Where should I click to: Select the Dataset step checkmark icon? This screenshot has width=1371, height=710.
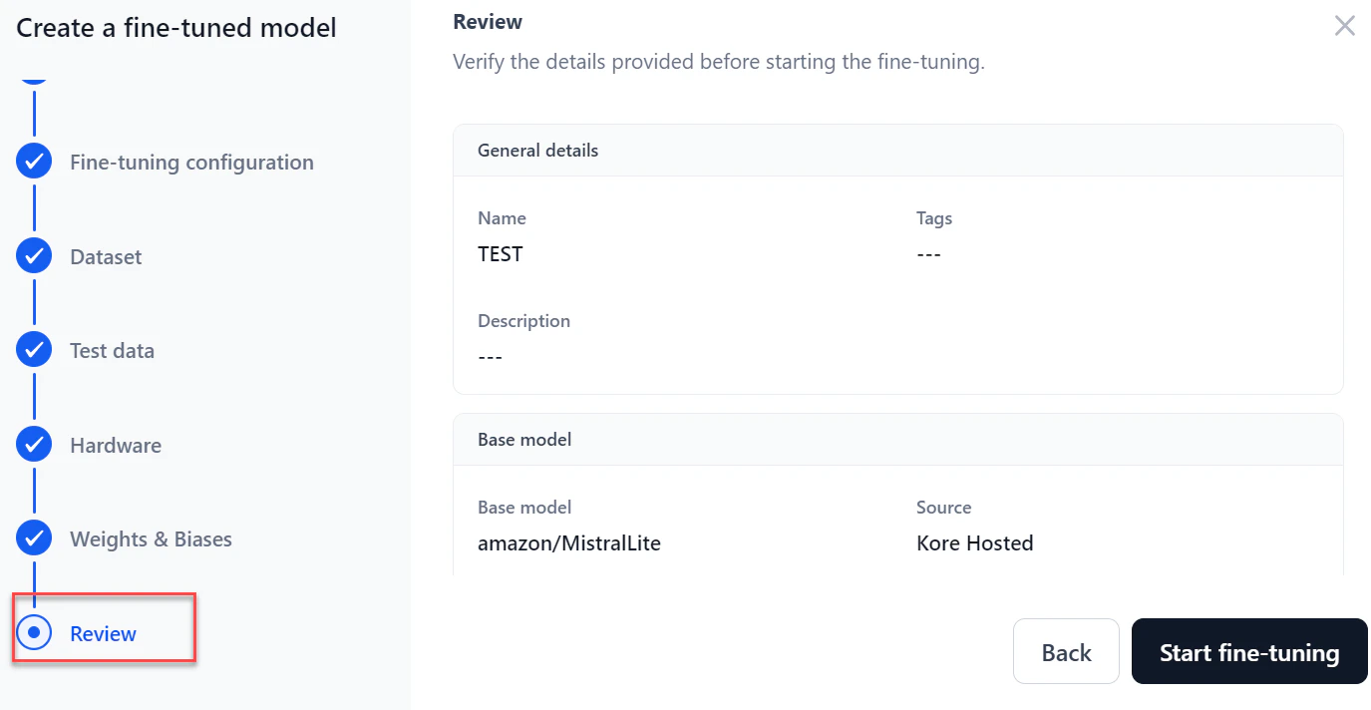tap(33, 255)
